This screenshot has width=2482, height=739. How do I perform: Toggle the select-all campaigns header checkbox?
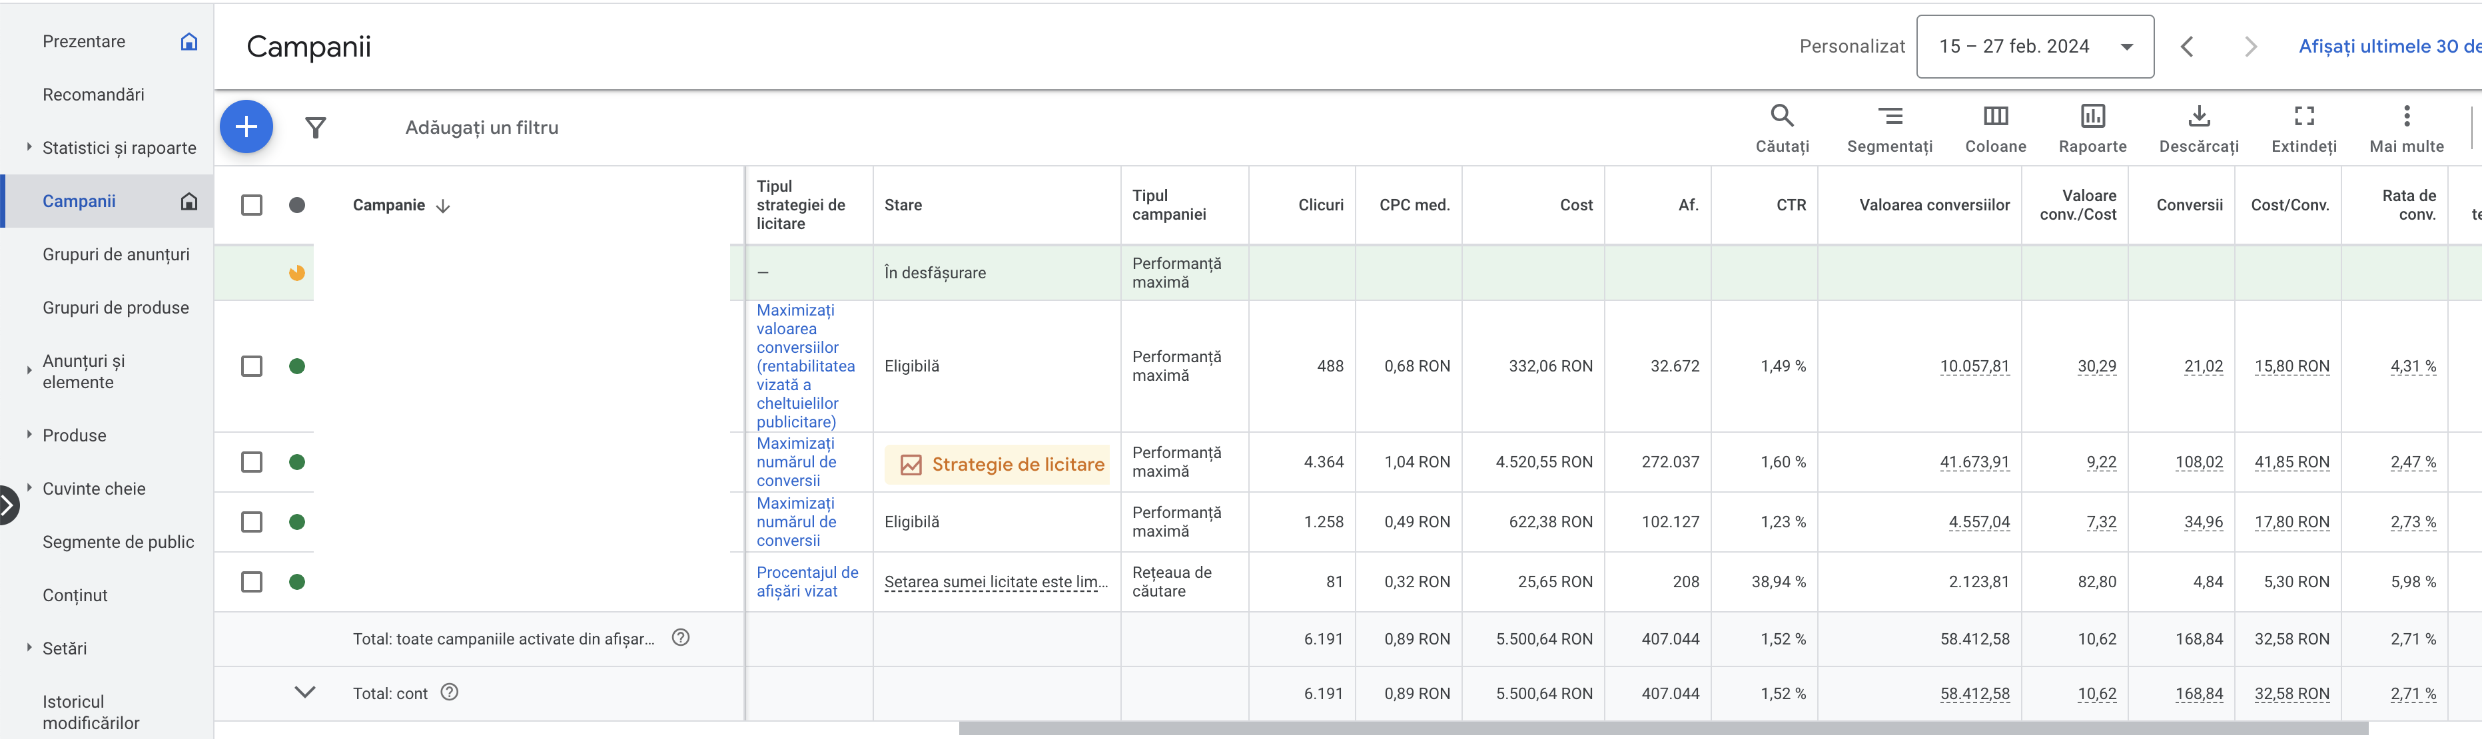252,205
